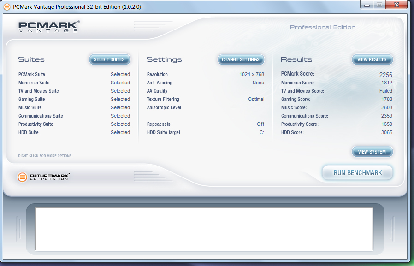This screenshot has height=266, width=414.
Task: Click the Music Score value 2608
Action: [387, 108]
